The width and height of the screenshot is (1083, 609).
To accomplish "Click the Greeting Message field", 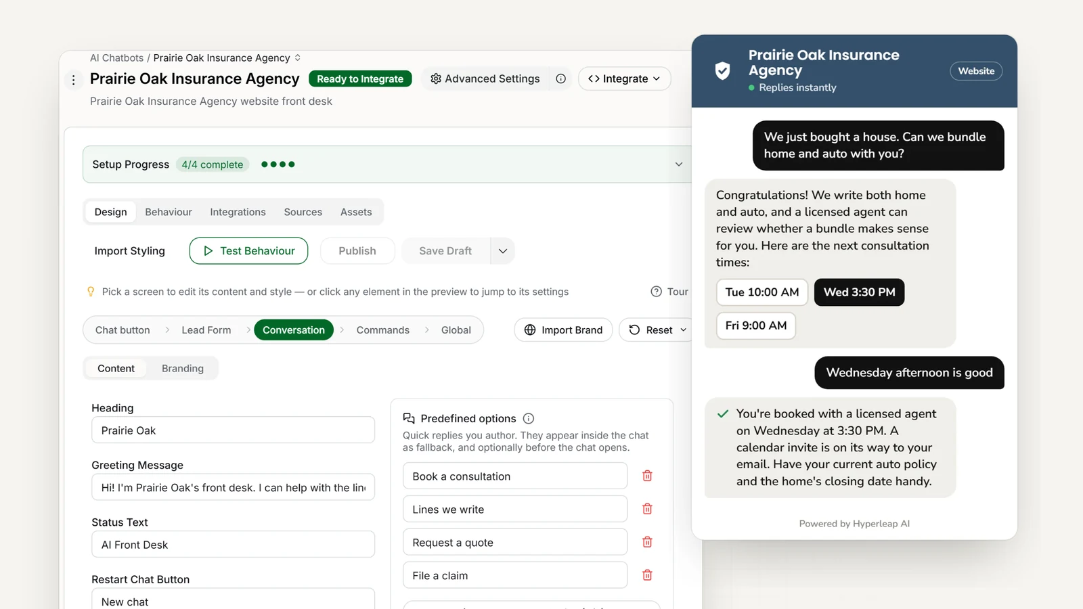I will point(233,487).
